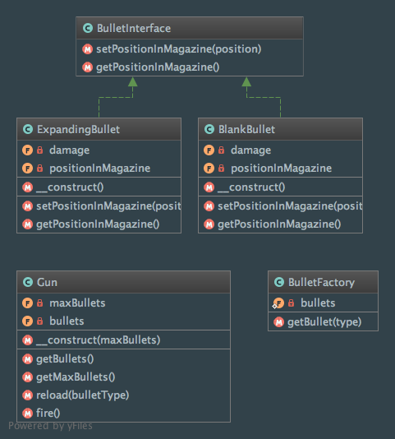395x439 pixels.
Task: Click the class icon beside BlankBullet
Action: (x=209, y=129)
